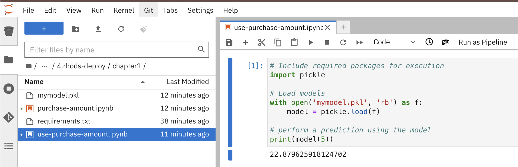The height and width of the screenshot is (167, 518).
Task: Navigate to 4.rhods-deploy breadcrumb
Action: click(81, 66)
